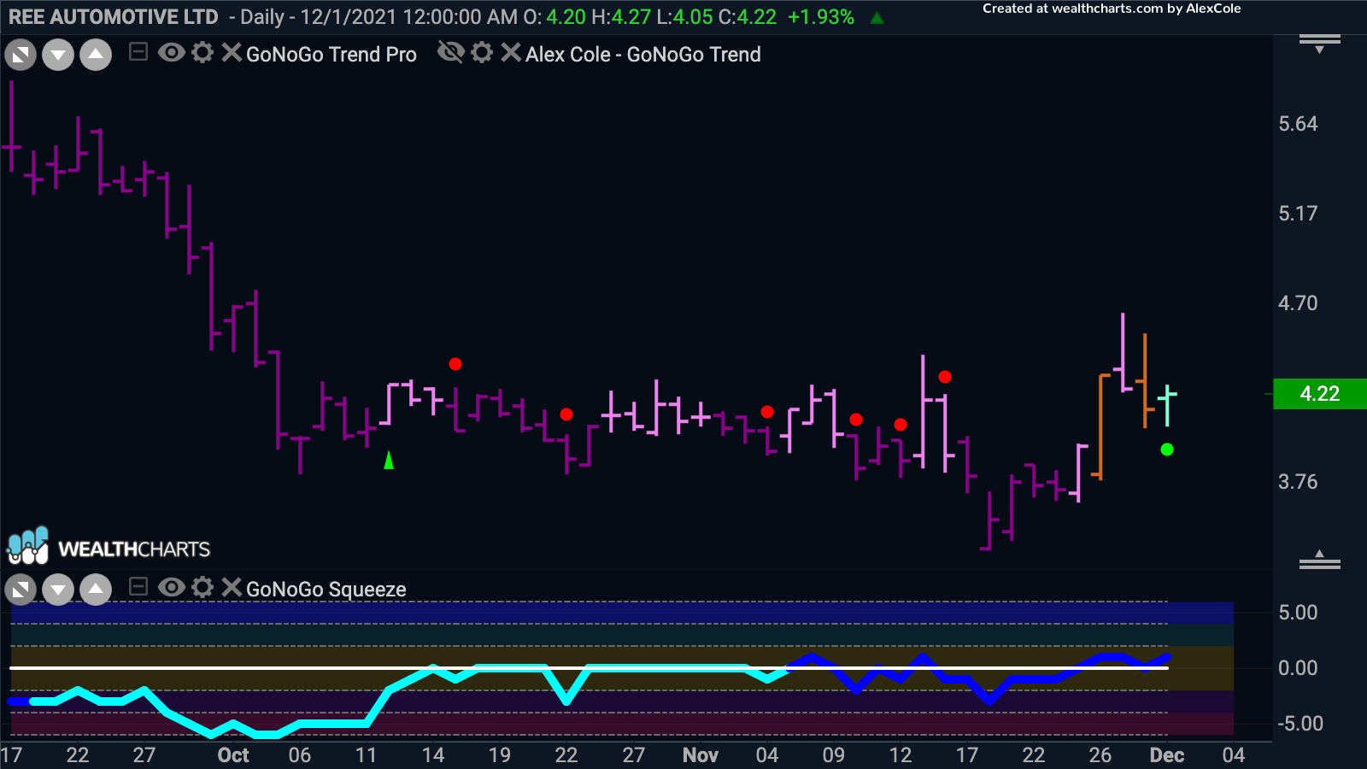Remove the GoNoGo Trend Pro indicator
The height and width of the screenshot is (769, 1367).
[231, 53]
